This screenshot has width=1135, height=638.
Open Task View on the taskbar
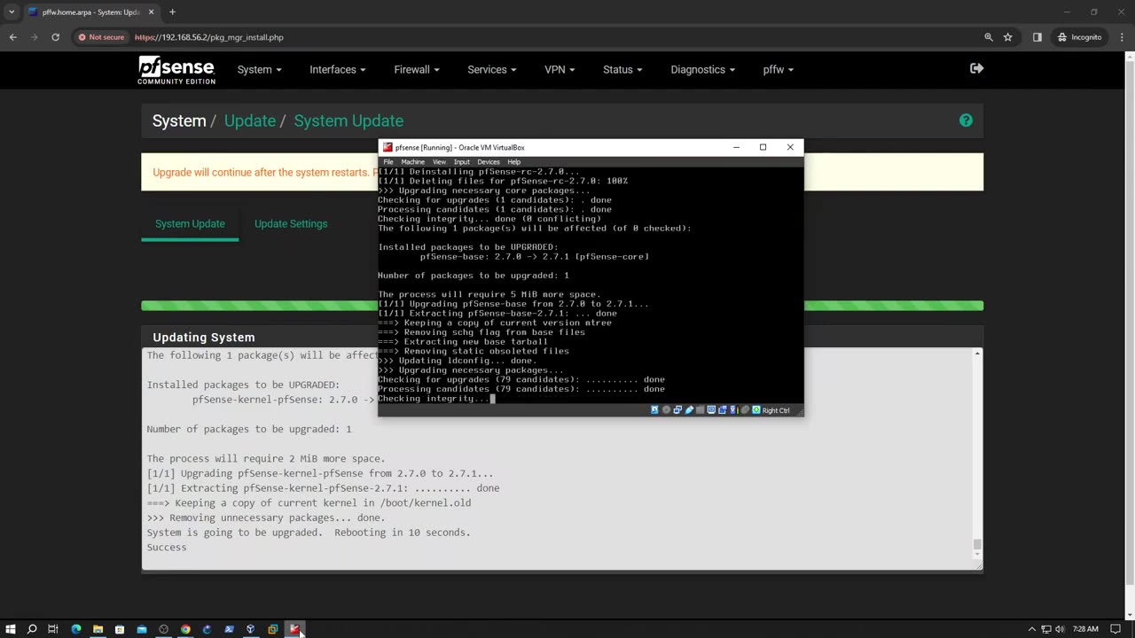pyautogui.click(x=53, y=629)
